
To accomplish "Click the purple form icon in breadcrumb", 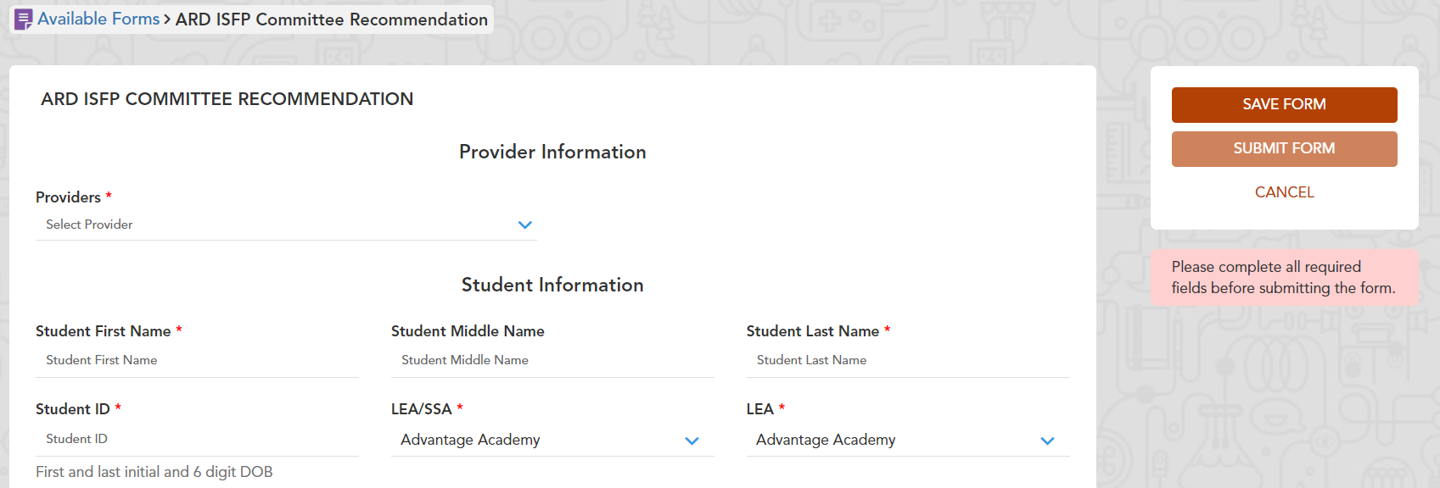I will (x=24, y=19).
